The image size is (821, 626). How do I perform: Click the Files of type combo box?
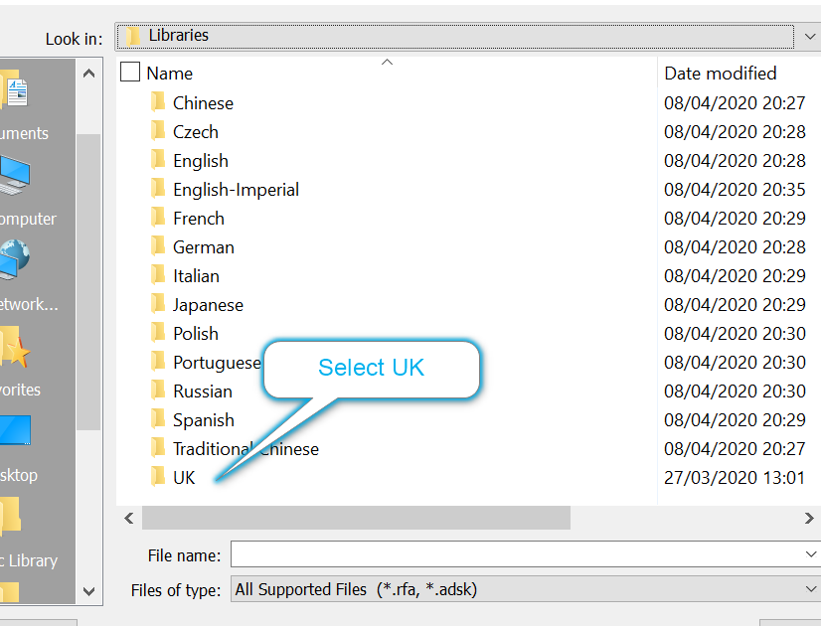tap(525, 589)
